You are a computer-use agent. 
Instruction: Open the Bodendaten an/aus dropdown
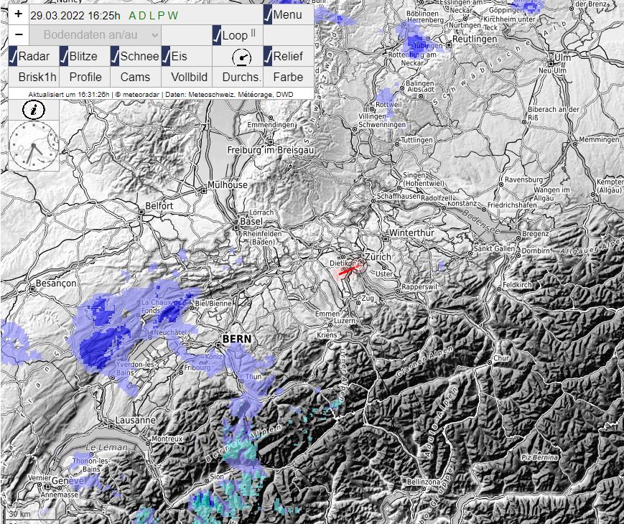pyautogui.click(x=96, y=35)
